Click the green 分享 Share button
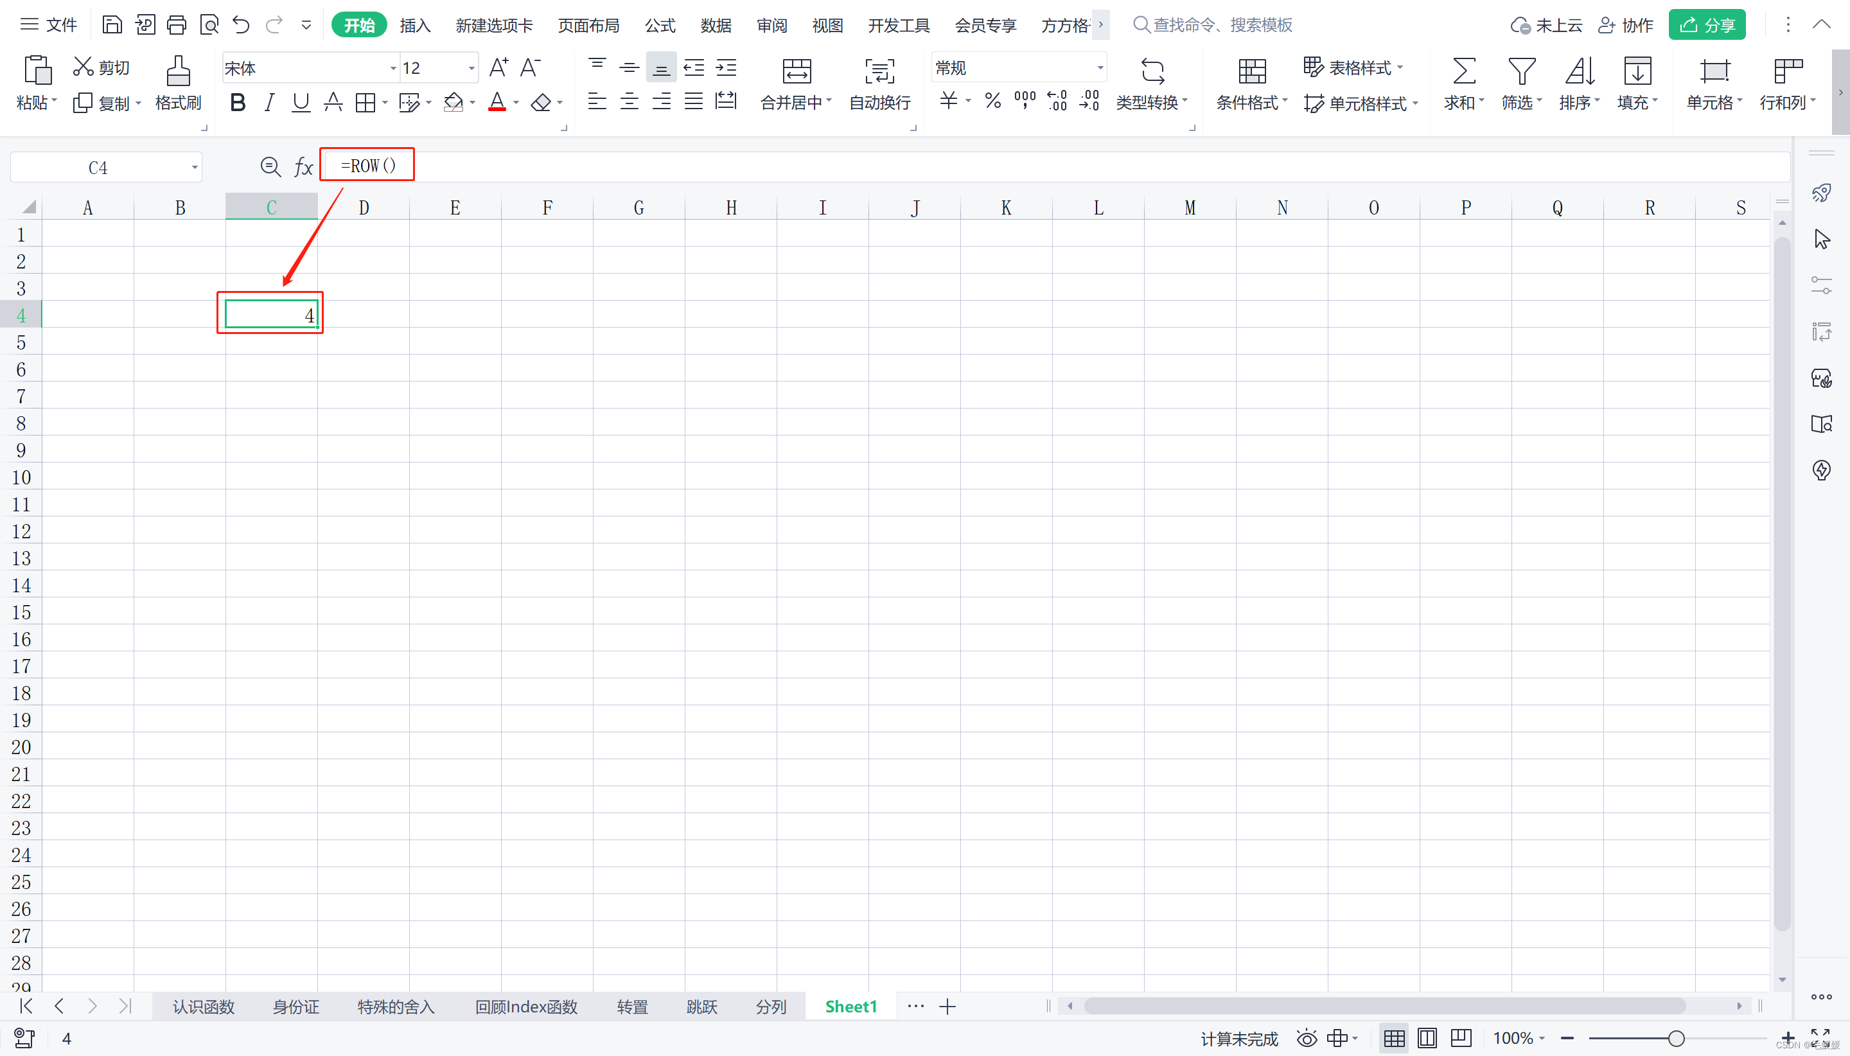 (x=1706, y=24)
